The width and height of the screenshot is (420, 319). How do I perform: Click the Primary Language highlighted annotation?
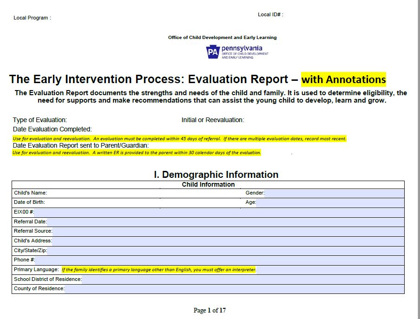pyautogui.click(x=160, y=269)
